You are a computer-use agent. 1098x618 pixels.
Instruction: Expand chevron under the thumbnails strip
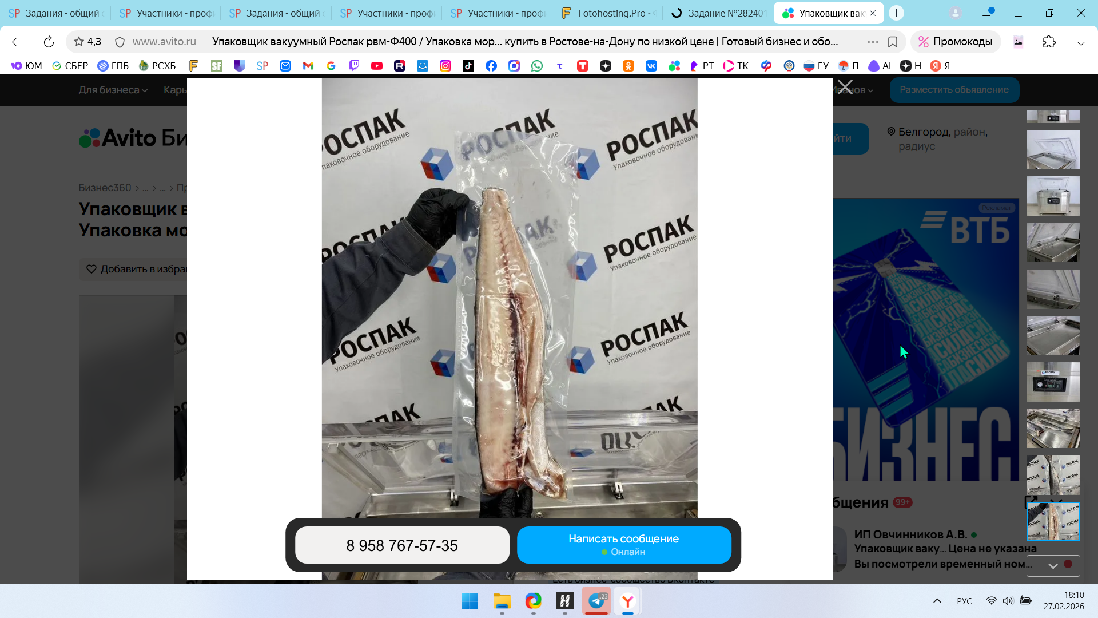[1053, 565]
